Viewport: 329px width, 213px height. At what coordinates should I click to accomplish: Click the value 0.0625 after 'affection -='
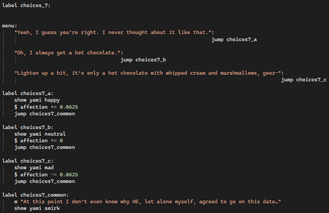(x=69, y=175)
